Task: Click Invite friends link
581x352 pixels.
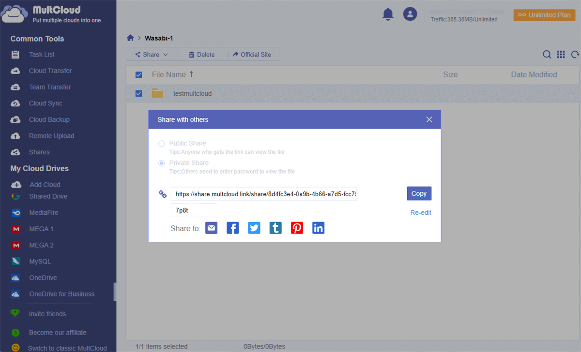Action: coord(47,314)
